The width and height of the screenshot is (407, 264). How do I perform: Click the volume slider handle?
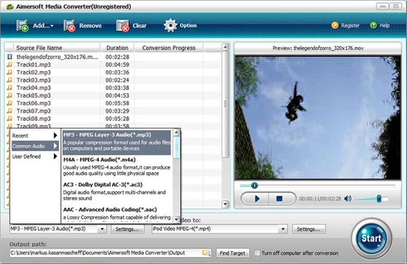click(379, 199)
